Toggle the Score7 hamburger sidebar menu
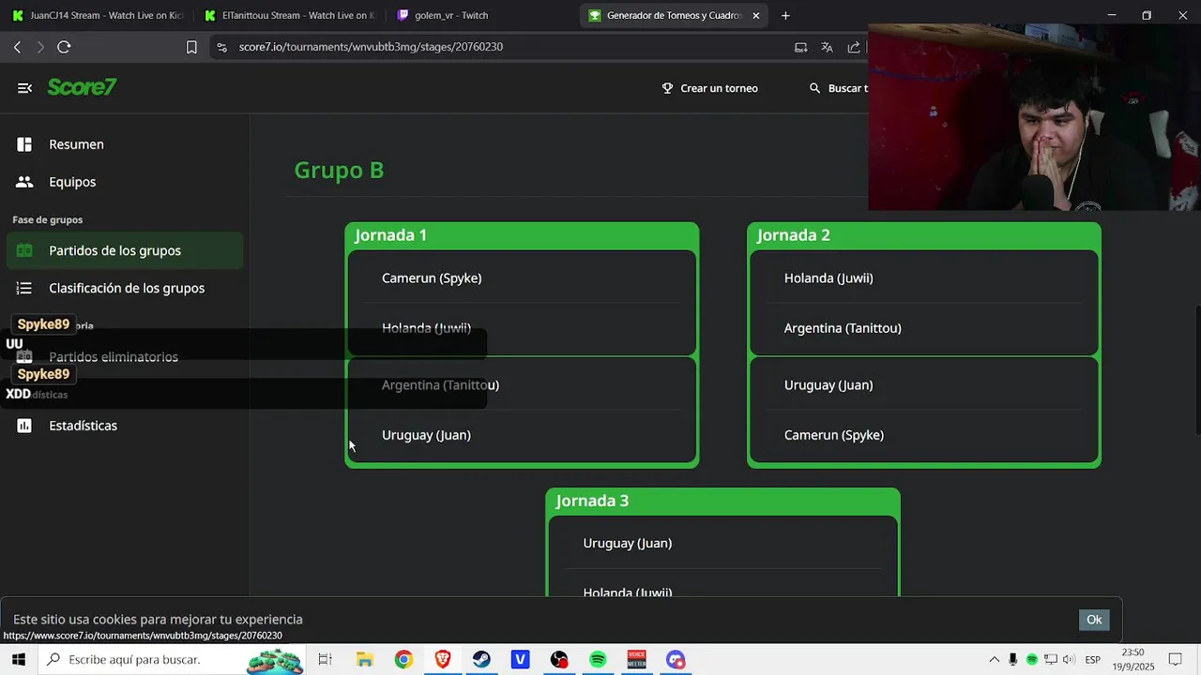Viewport: 1201px width, 675px height. coord(24,88)
